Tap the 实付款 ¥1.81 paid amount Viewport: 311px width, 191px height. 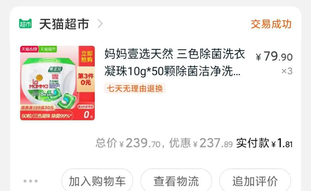264,143
